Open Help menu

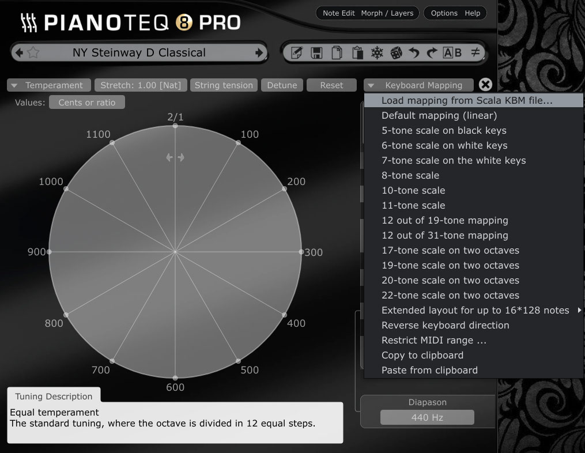[x=473, y=13]
